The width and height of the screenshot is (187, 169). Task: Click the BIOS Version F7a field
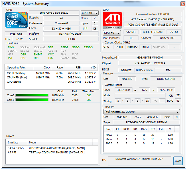[168, 70]
